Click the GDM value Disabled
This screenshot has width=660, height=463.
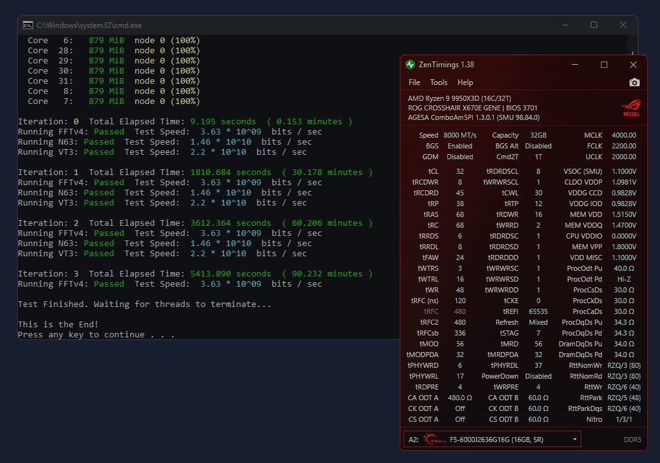[x=459, y=157]
